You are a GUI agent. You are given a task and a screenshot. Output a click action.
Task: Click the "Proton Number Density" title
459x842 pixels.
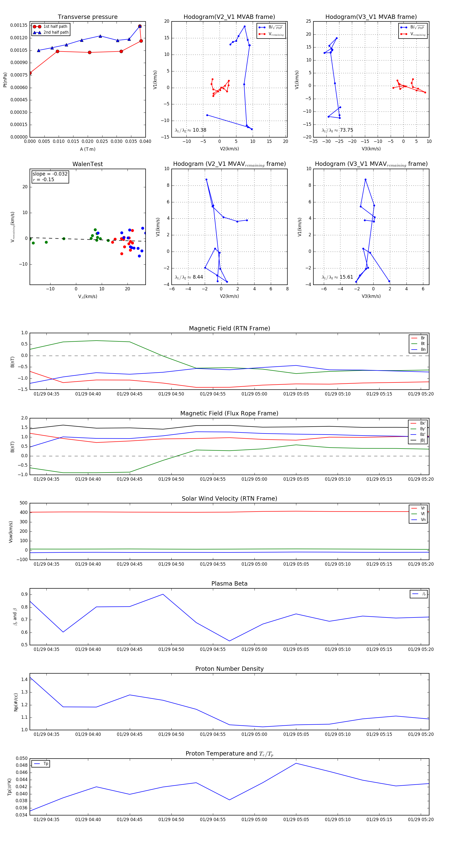click(x=229, y=669)
